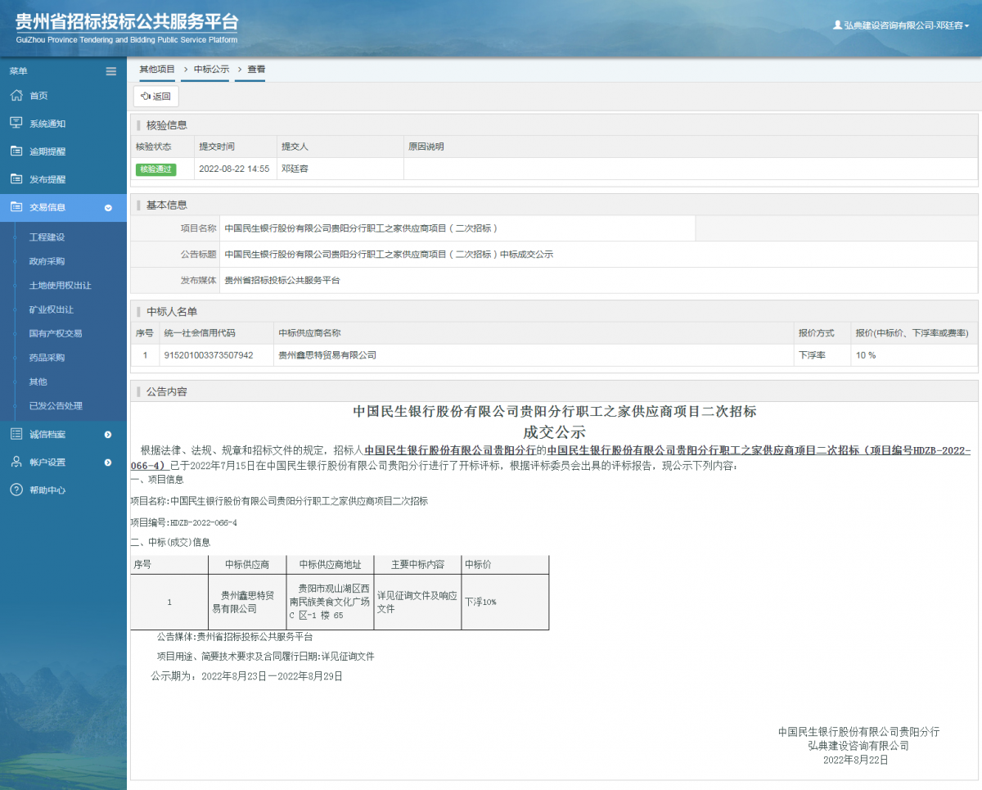Expand the 帐户设置 menu arrow
The image size is (982, 790).
[108, 463]
